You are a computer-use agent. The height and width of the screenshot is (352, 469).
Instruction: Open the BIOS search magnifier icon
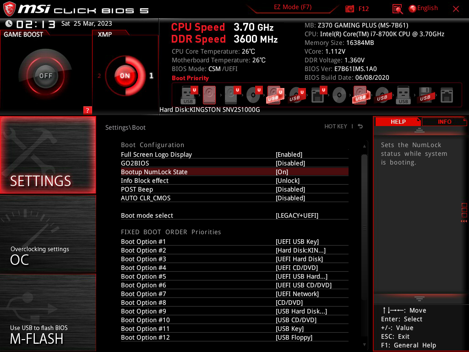(397, 9)
